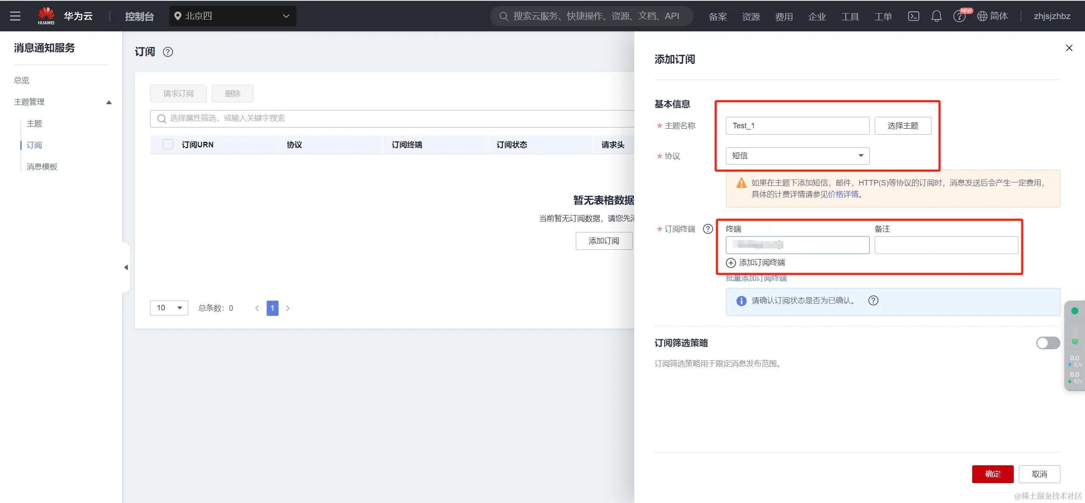Click the Huawei Cloud logo
Viewport: 1085px width, 503px height.
(46, 16)
